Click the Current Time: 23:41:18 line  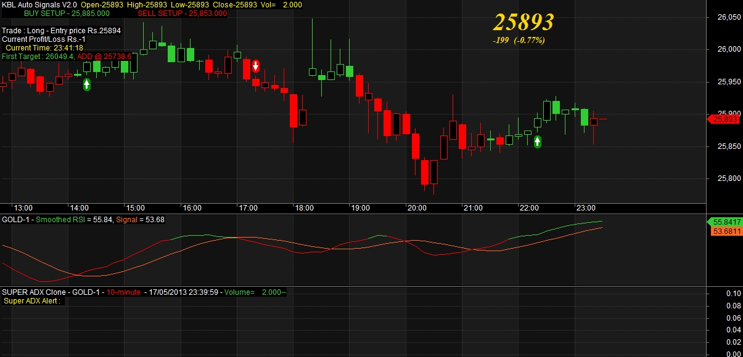[x=44, y=47]
